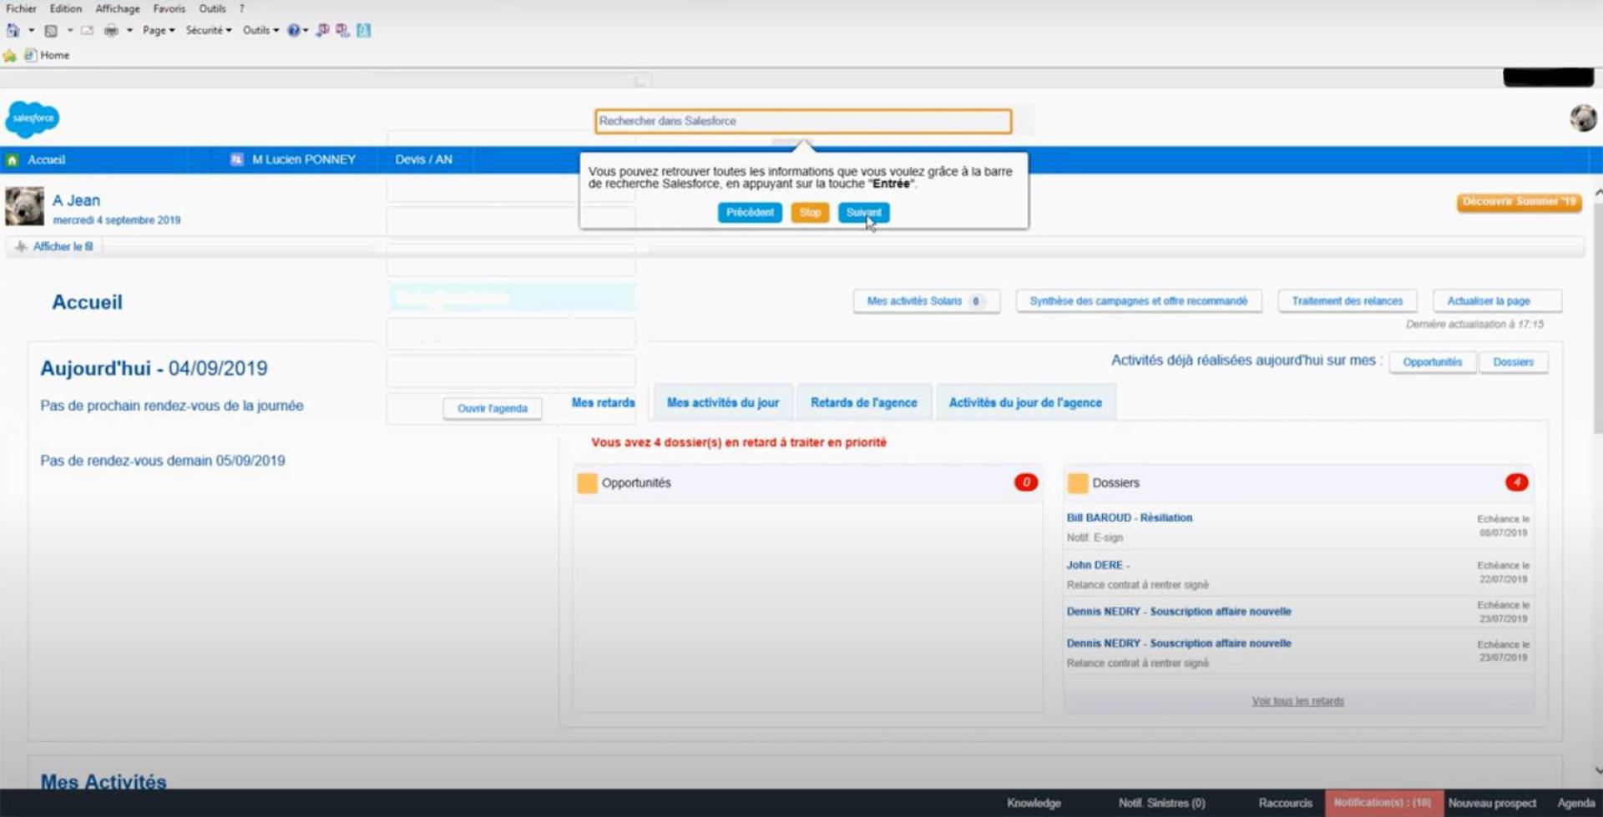The width and height of the screenshot is (1603, 817).
Task: Open the user avatar at top right
Action: pos(1582,119)
